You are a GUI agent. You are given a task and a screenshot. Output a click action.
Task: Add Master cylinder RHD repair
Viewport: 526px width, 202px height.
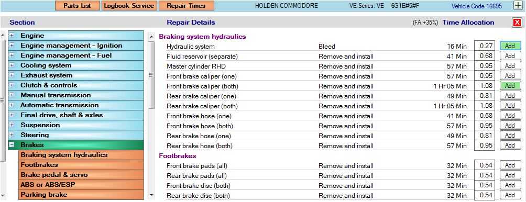click(x=510, y=66)
